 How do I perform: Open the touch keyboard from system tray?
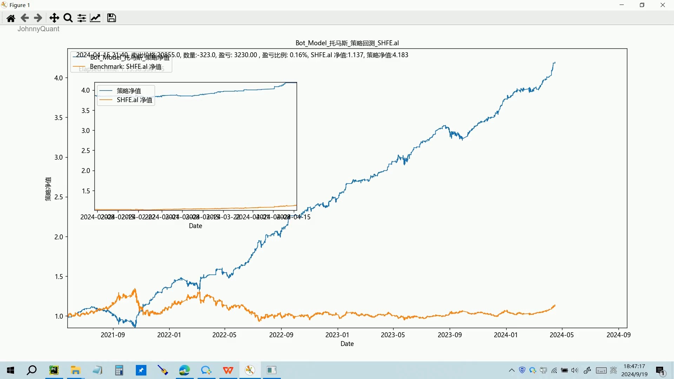click(x=601, y=370)
